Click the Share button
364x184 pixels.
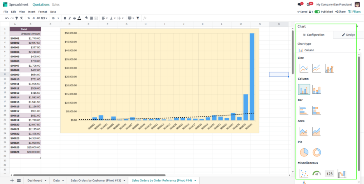(x=340, y=12)
